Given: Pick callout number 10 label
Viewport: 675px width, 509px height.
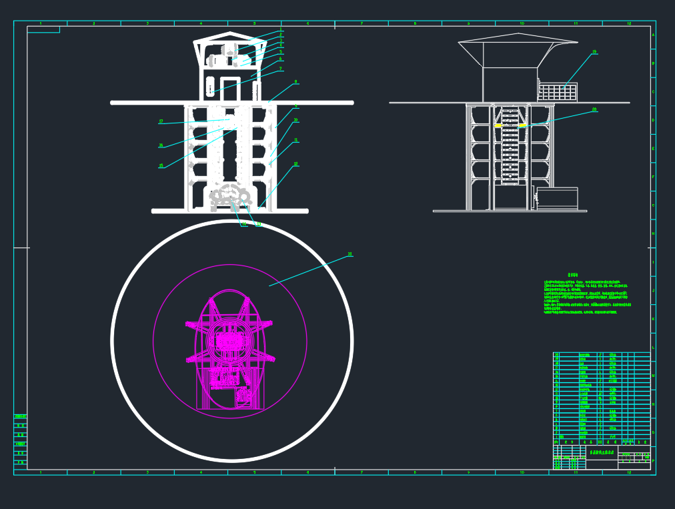Looking at the screenshot, I should [295, 120].
